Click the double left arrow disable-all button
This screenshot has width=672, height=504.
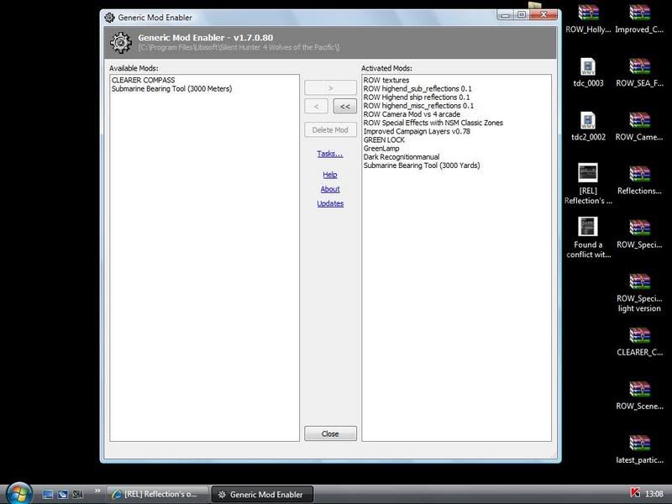pyautogui.click(x=345, y=106)
